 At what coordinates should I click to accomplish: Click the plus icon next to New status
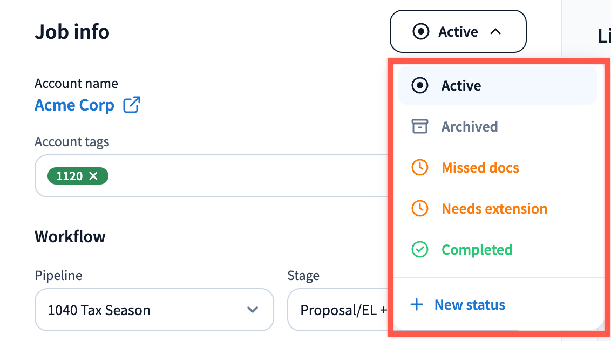[417, 305]
